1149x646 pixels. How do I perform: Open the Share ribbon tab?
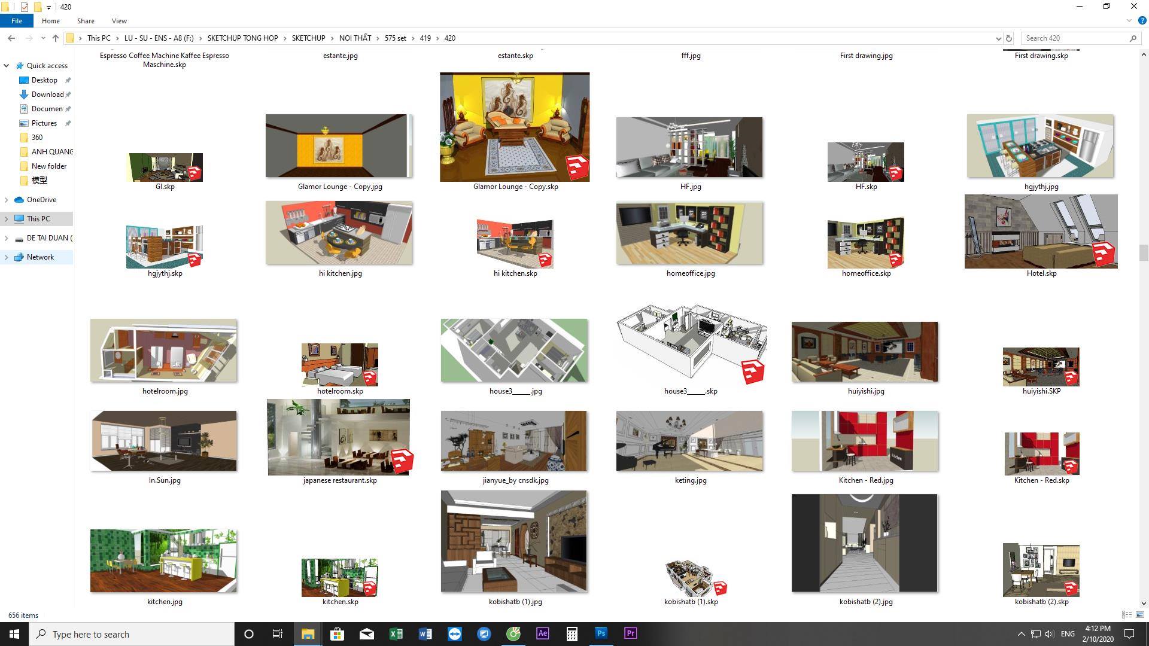[86, 20]
